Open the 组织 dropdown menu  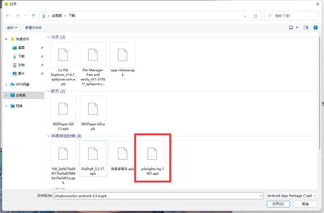pyautogui.click(x=12, y=27)
